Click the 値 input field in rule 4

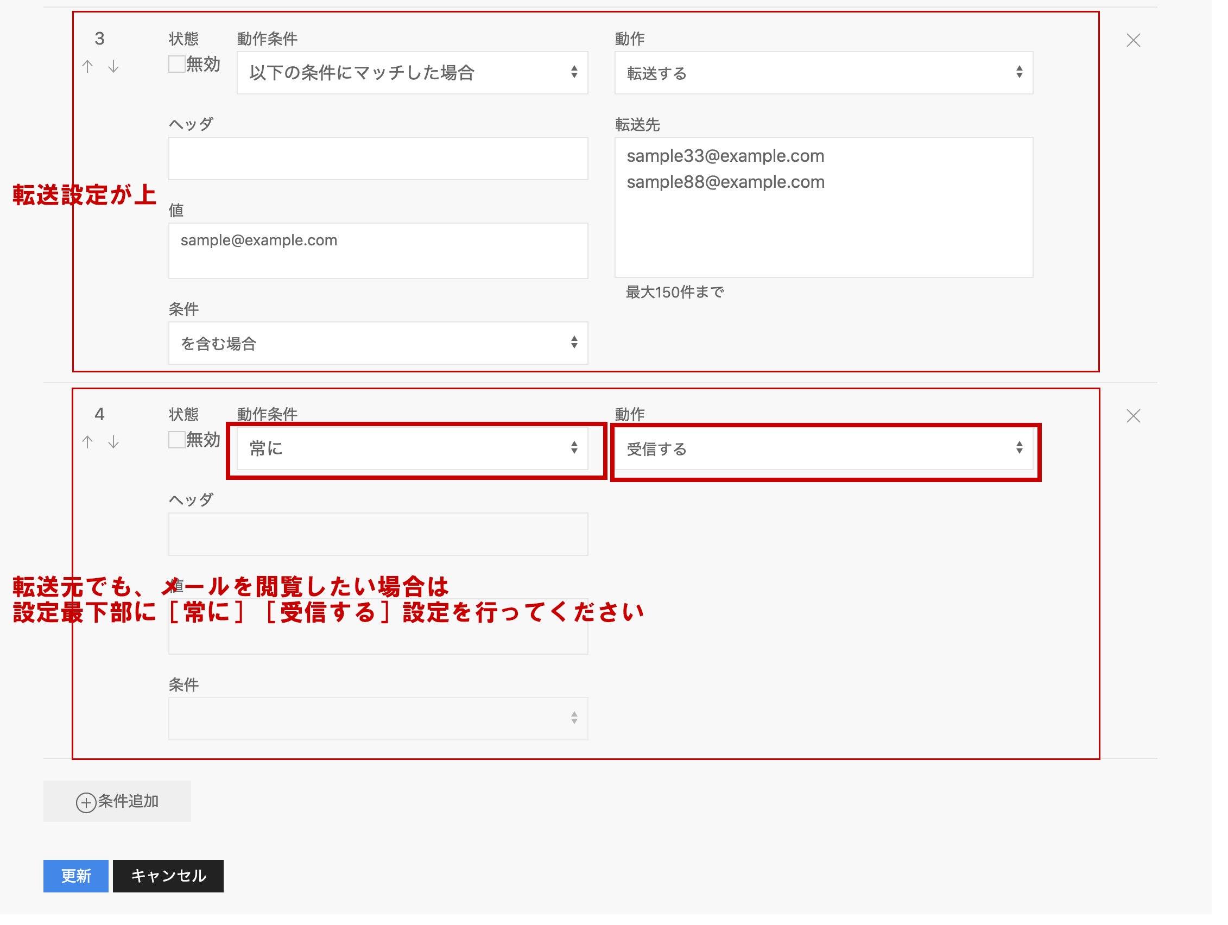(378, 626)
